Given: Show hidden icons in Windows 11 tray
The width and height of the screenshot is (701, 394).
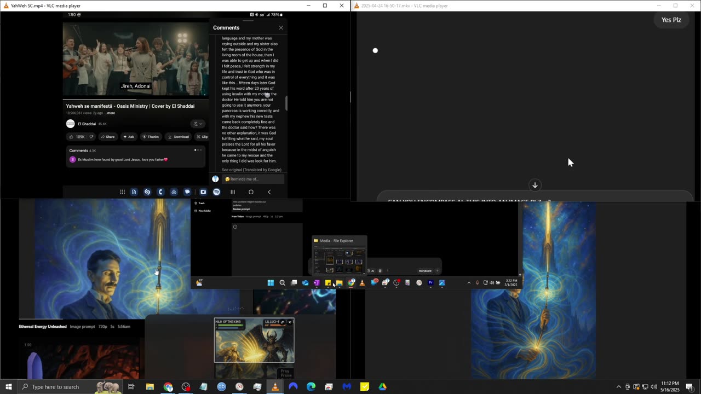Looking at the screenshot, I should click(469, 283).
